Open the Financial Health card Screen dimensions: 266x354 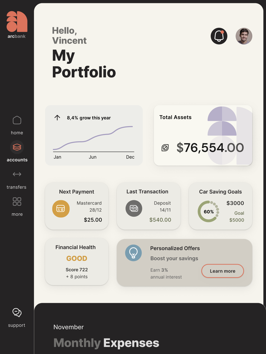click(77, 261)
